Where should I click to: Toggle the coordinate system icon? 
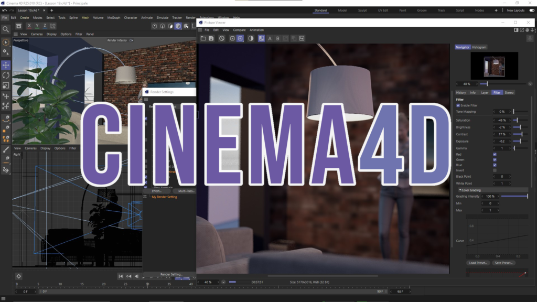coord(53,26)
